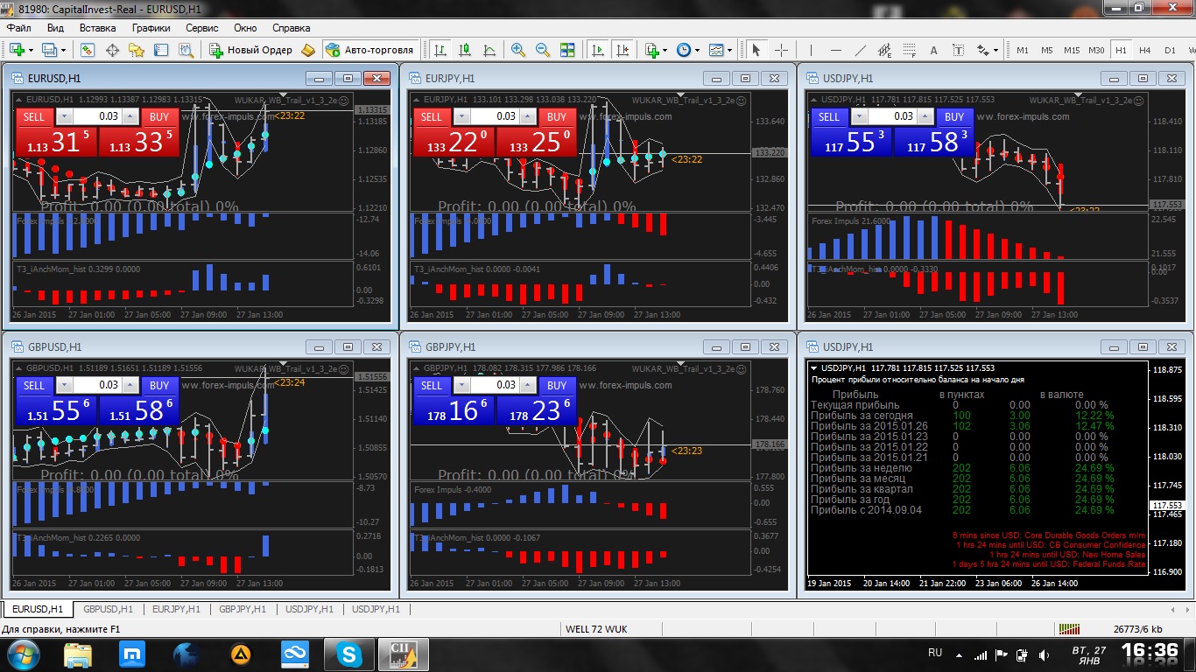Click BUY on the GBPJPY chart
Screen dimensions: 1196x672
pyautogui.click(x=557, y=385)
